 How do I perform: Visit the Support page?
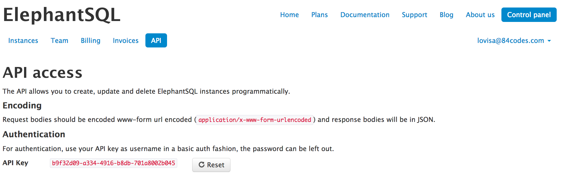coord(414,15)
